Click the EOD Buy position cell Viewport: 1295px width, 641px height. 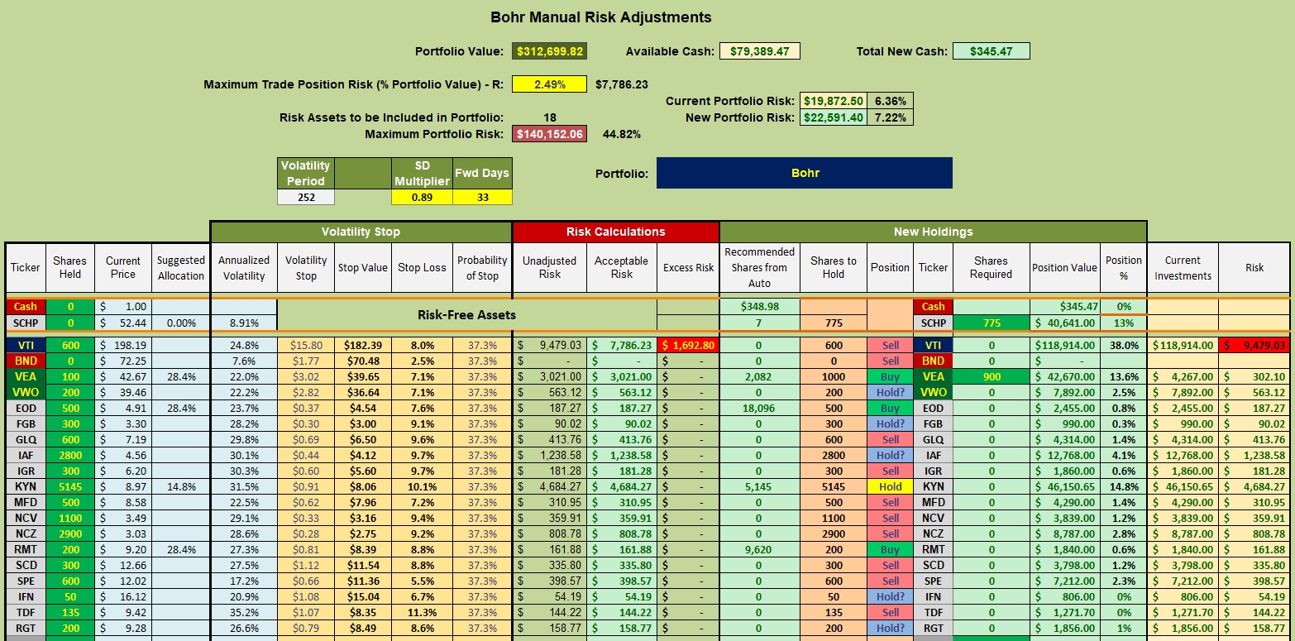pyautogui.click(x=890, y=408)
